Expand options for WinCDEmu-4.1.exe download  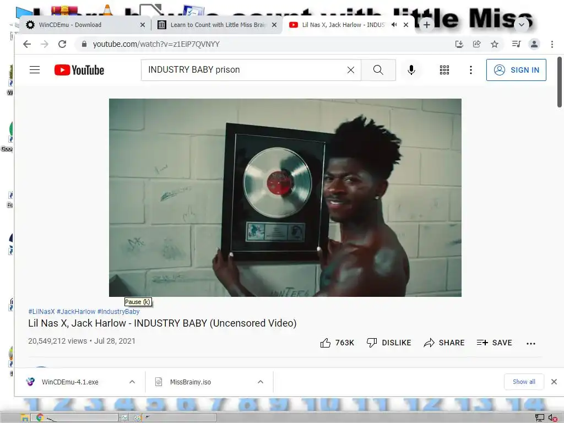pos(132,382)
